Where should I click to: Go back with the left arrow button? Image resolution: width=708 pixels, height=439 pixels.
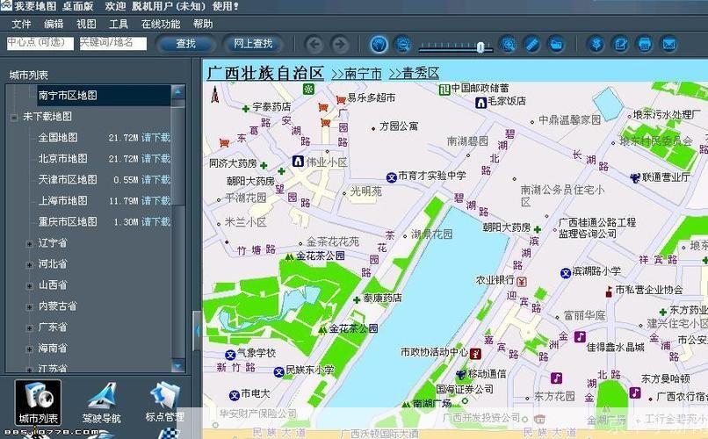[314, 44]
